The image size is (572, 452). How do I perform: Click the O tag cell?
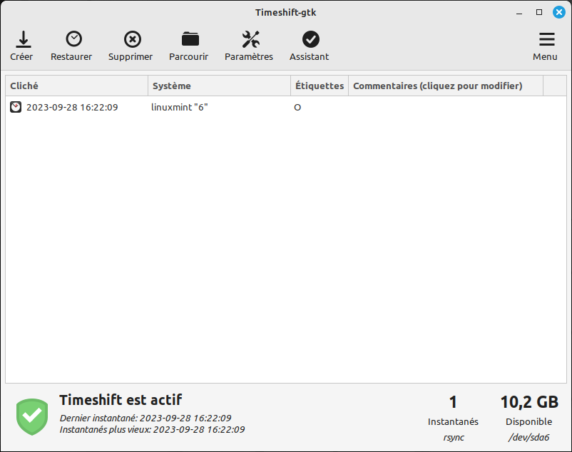click(x=297, y=108)
